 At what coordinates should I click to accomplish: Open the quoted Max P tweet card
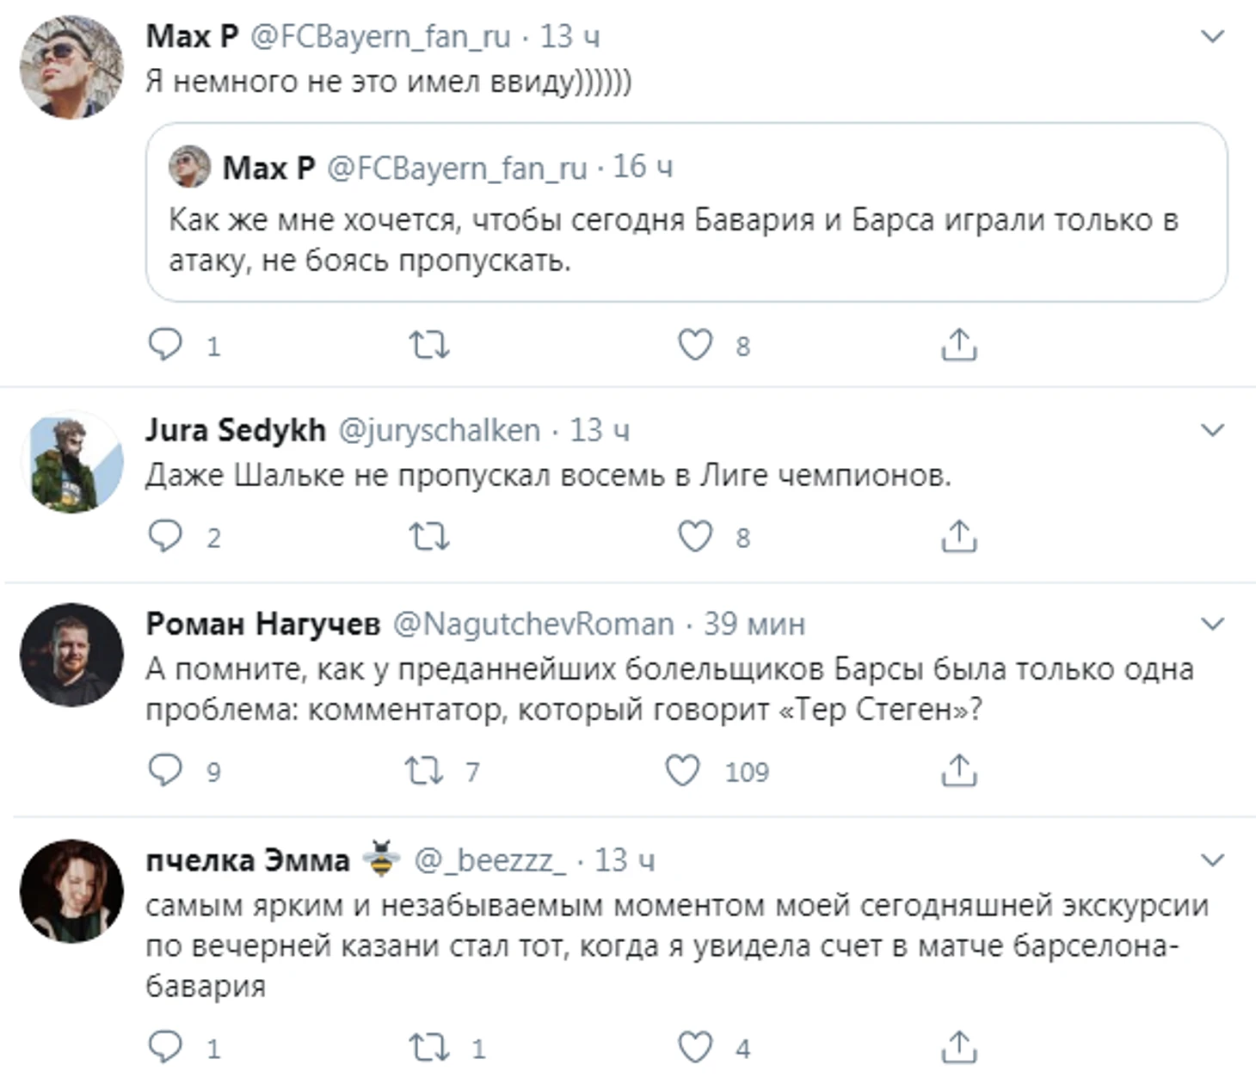click(686, 212)
